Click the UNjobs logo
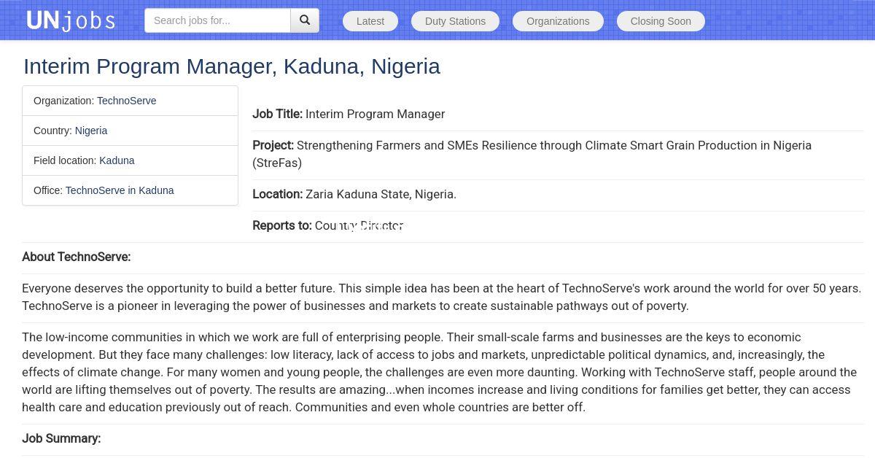Image resolution: width=875 pixels, height=458 pixels. (x=71, y=20)
